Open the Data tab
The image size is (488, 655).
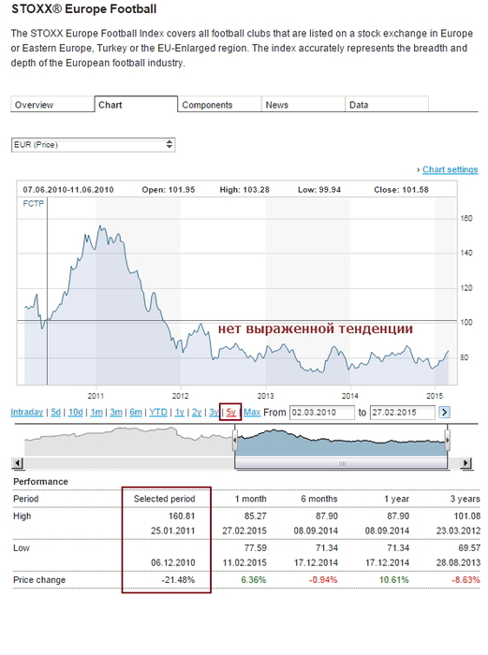point(387,105)
